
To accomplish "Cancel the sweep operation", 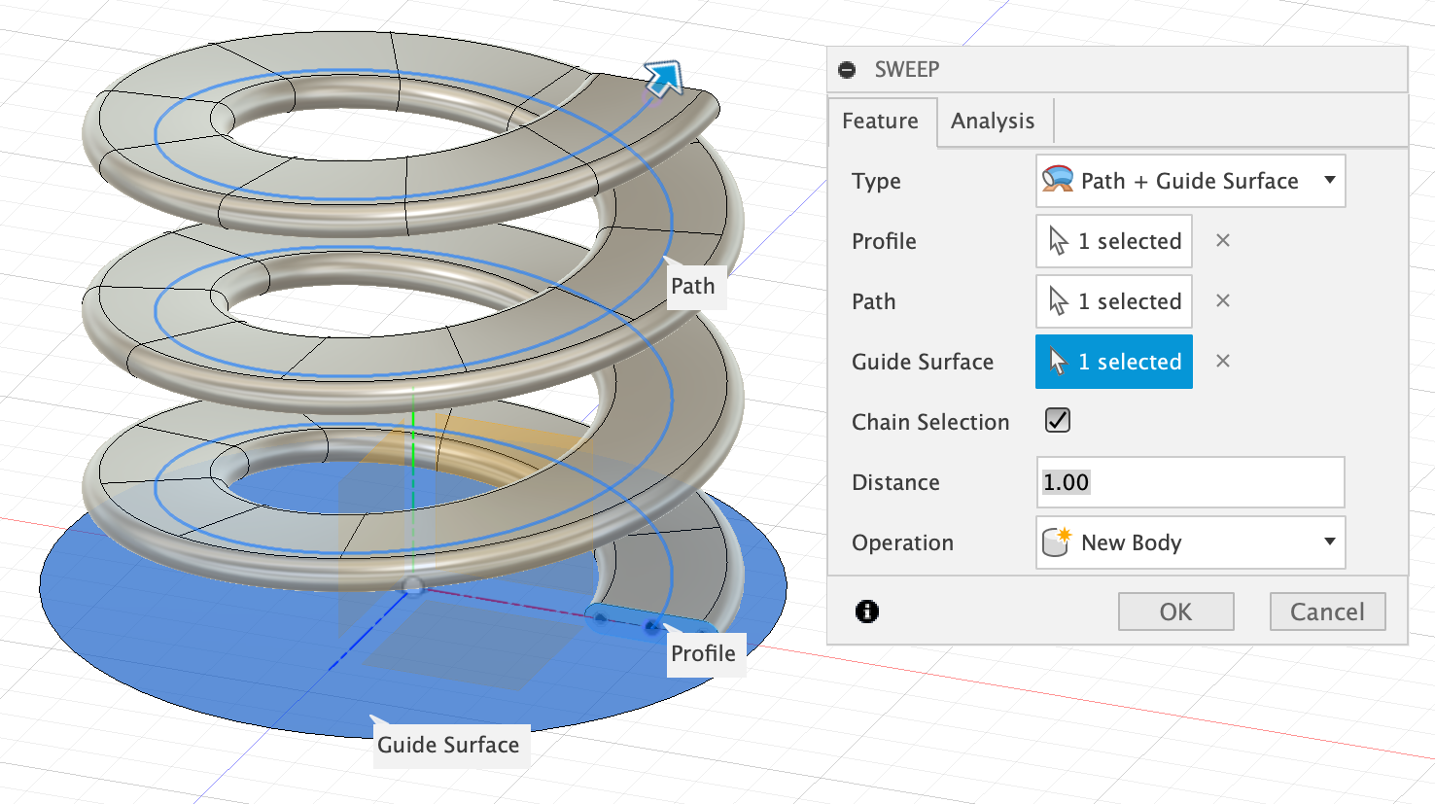I will [1327, 612].
